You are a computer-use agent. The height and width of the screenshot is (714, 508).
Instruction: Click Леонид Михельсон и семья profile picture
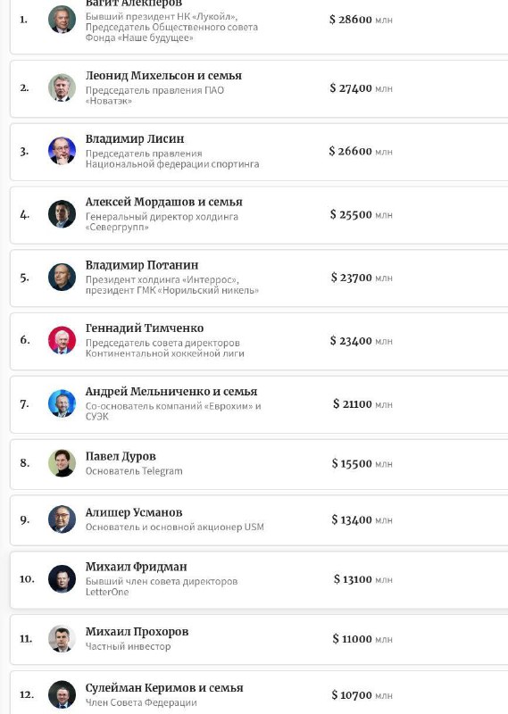[62, 87]
